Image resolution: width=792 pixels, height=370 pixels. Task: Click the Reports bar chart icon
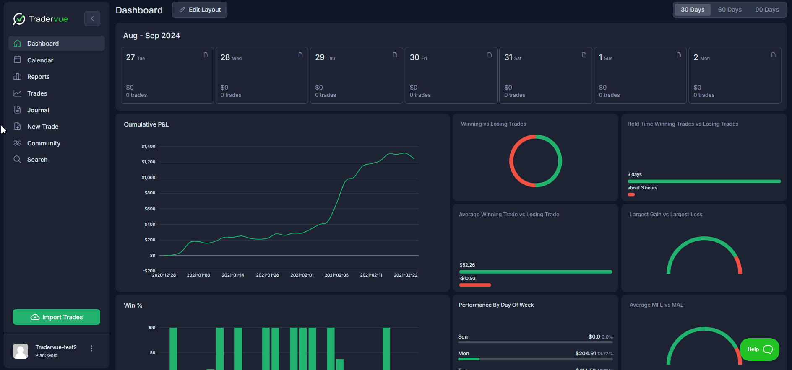pos(17,77)
